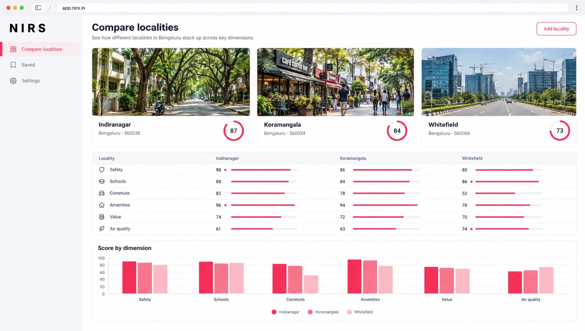
Task: Click the Amenities house icon
Action: click(x=102, y=205)
